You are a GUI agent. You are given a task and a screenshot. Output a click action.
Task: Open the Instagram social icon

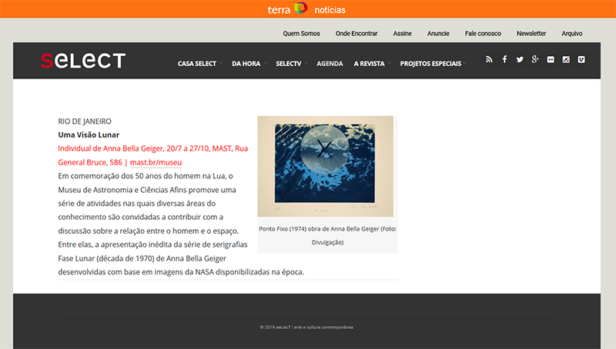pos(566,60)
